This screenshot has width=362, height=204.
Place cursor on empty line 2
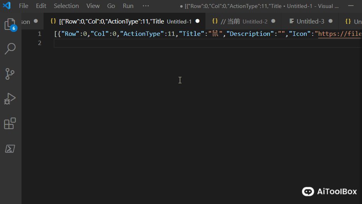pos(159,43)
